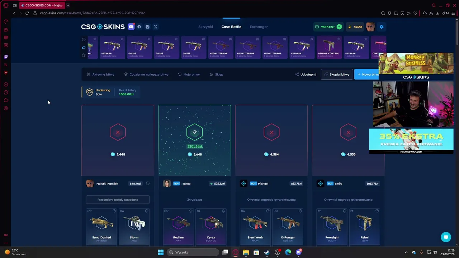Open the Instagram social icon
The height and width of the screenshot is (258, 459).
click(147, 27)
